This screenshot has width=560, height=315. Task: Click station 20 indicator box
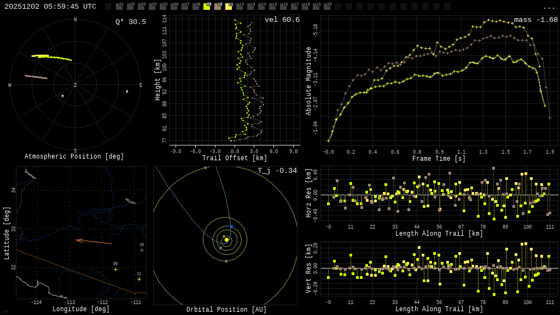[327, 7]
